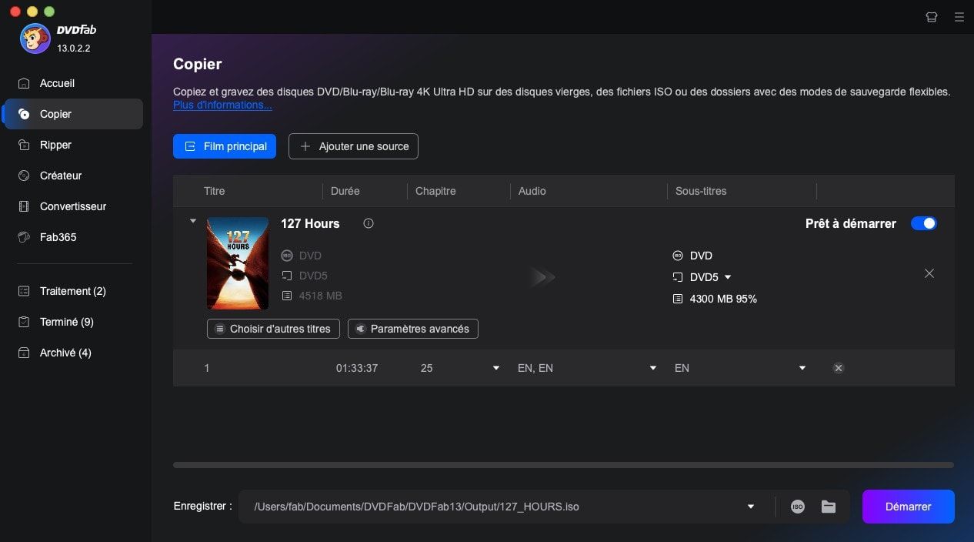
Task: Expand the save path dropdown arrow
Action: click(x=751, y=507)
